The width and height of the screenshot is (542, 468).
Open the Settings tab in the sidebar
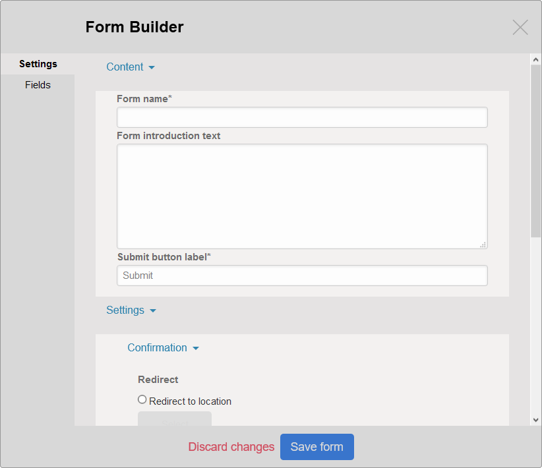pos(38,64)
